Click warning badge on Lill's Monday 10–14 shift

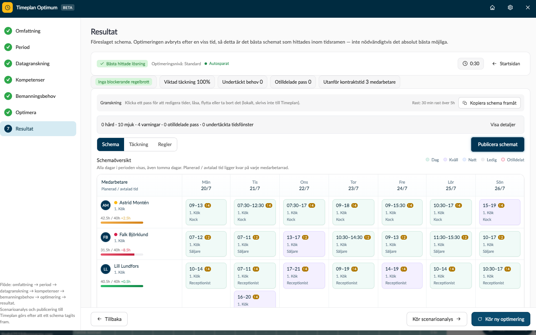click(x=208, y=269)
